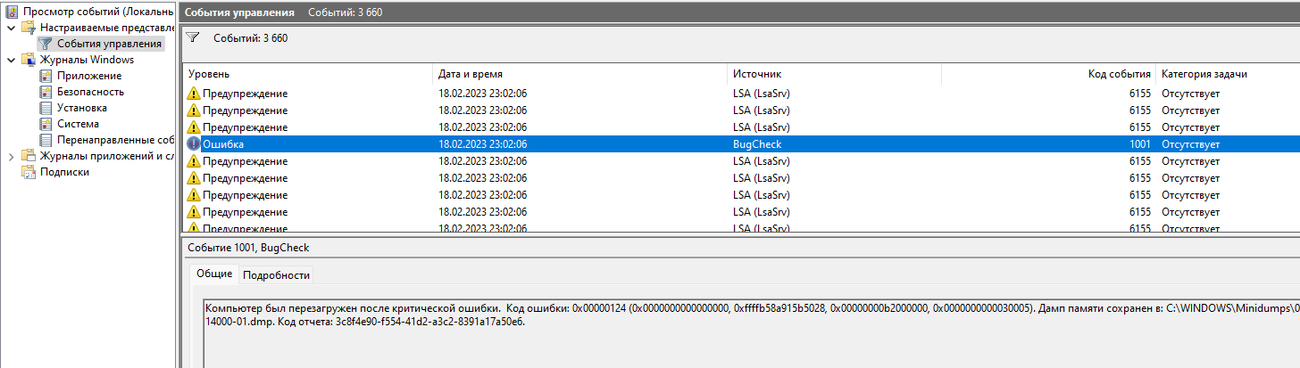Open the Общие tab
The width and height of the screenshot is (1300, 368).
(x=214, y=274)
